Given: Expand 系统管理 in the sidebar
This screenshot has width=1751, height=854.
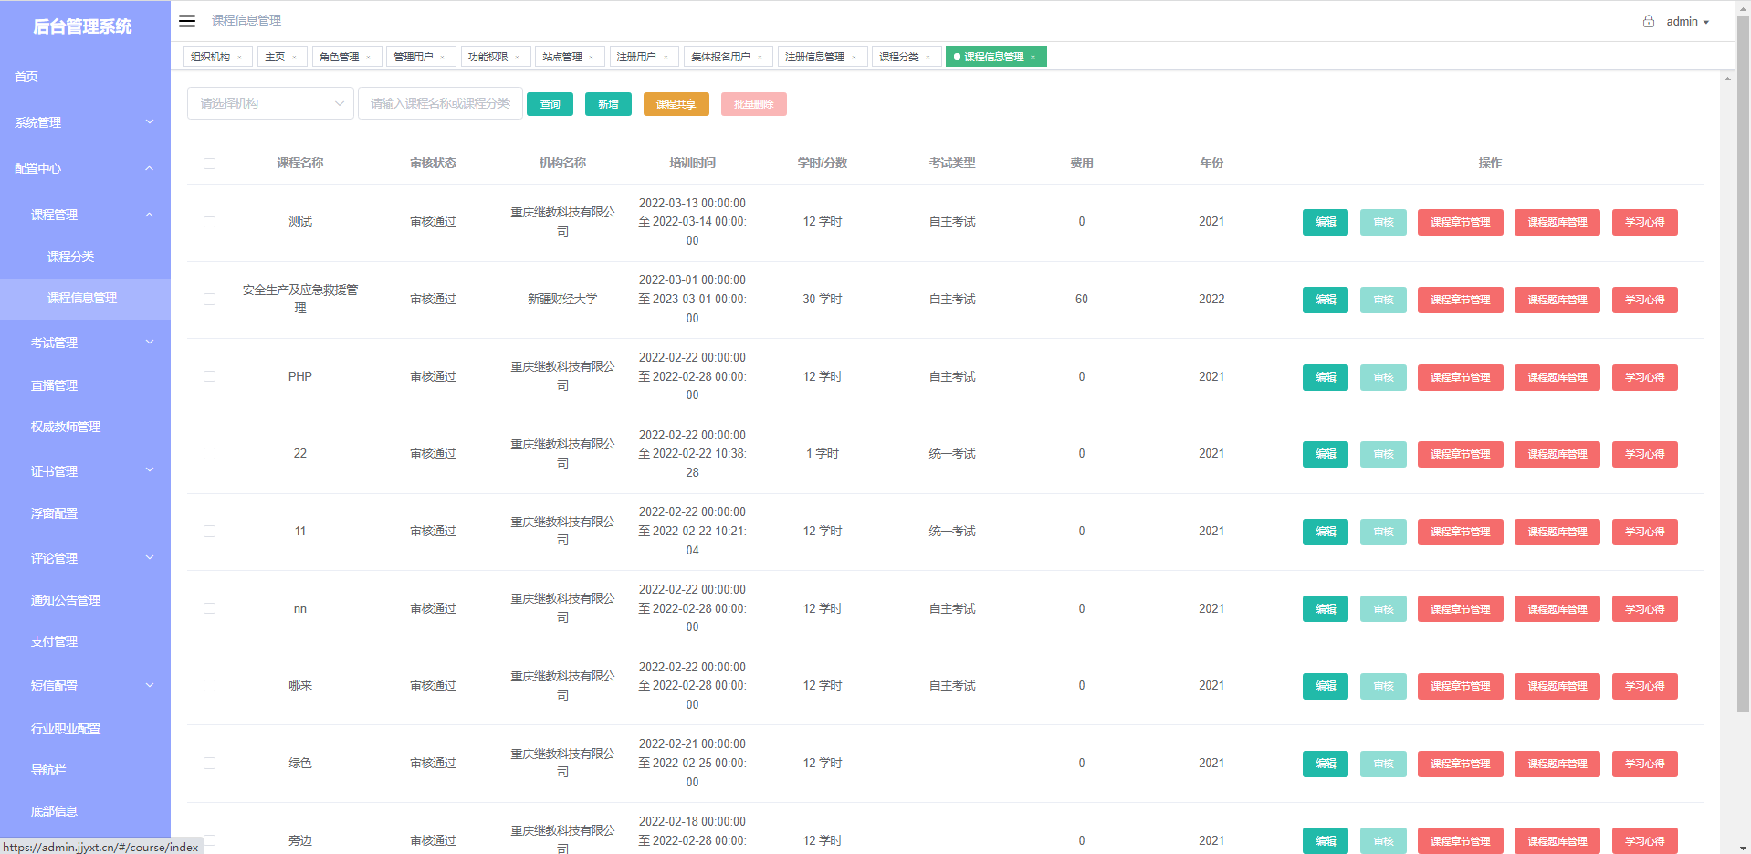Looking at the screenshot, I should 85,122.
